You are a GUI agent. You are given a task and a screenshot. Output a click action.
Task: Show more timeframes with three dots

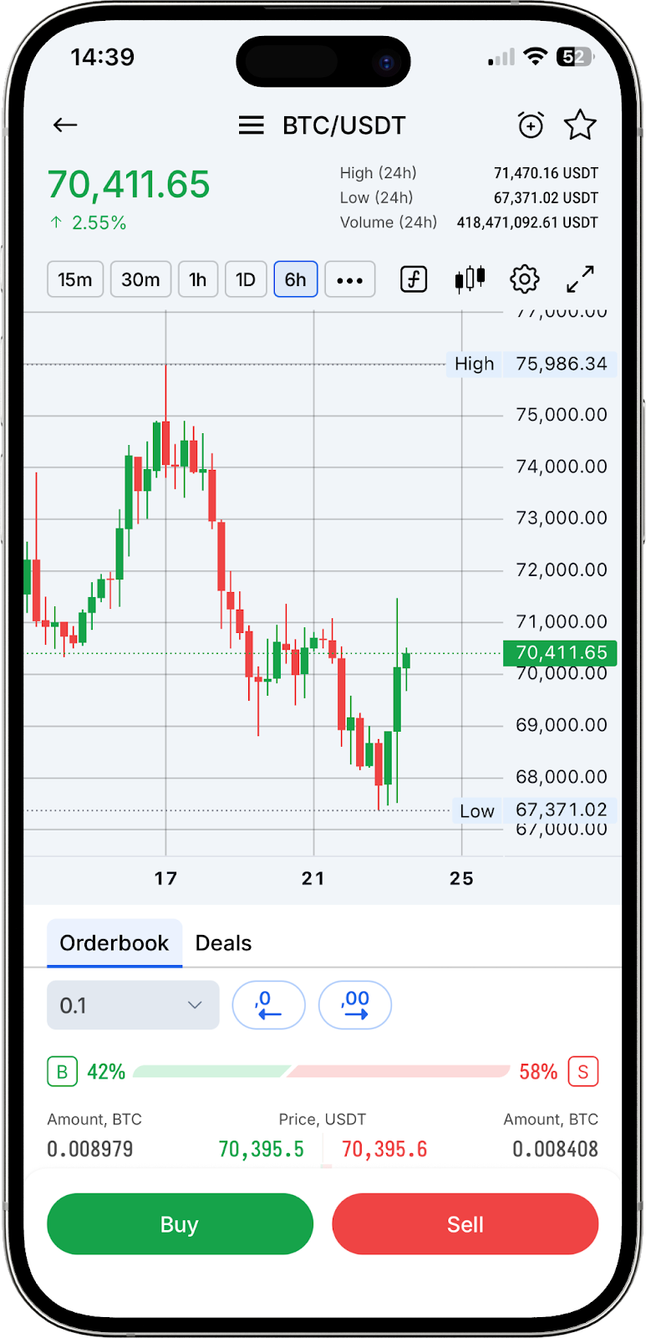click(x=349, y=279)
